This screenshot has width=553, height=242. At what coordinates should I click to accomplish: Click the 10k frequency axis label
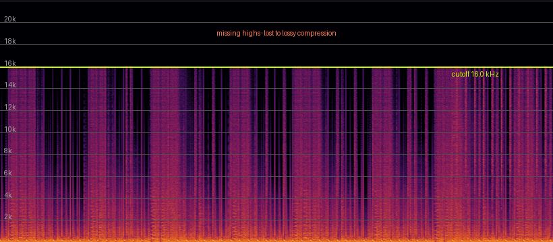click(10, 130)
